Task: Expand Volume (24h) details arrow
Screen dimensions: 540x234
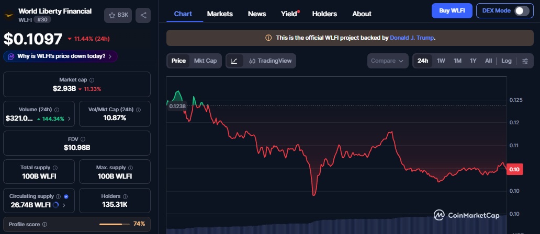Action: [x=69, y=119]
